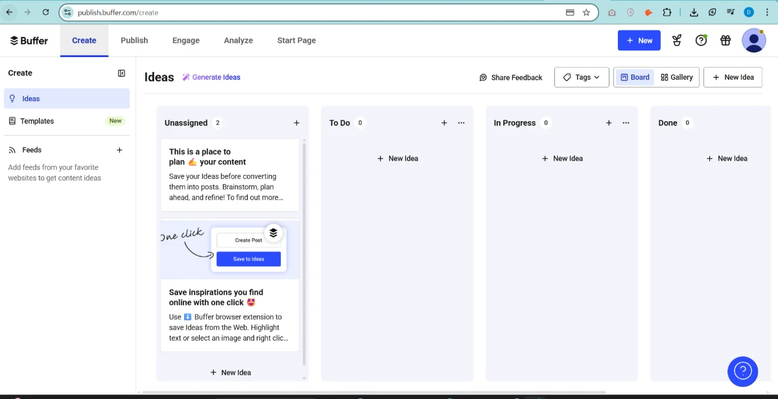Screen dimensions: 778x399
Task: Open browser Extensions puzzle icon
Action: [x=666, y=12]
